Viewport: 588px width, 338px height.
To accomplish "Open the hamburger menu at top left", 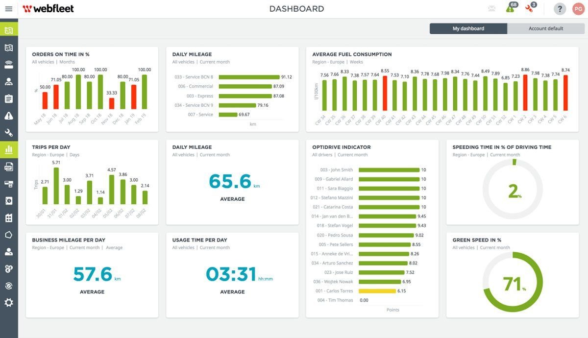I will click(9, 9).
